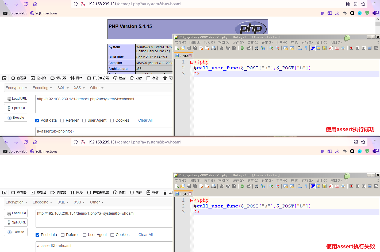Click Stop recording icon in lower Notepad++ toolbar
This screenshot has height=252, width=380.
click(x=357, y=186)
